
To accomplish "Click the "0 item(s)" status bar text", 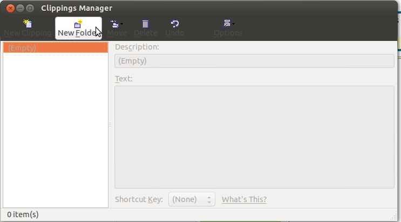I will (22, 214).
